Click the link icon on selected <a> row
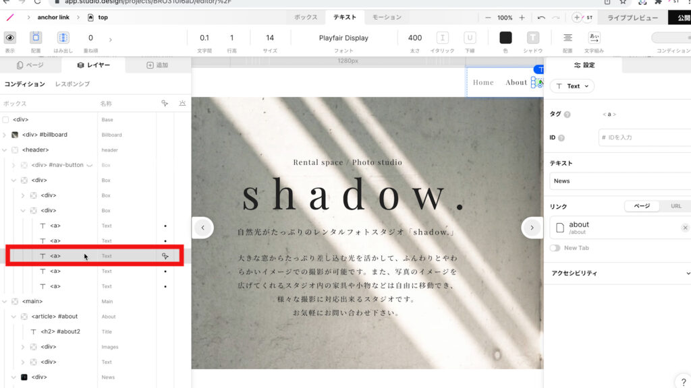The width and height of the screenshot is (691, 388). 165,256
